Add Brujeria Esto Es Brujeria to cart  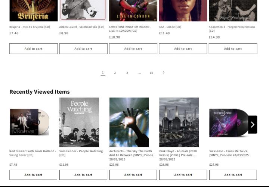[34, 49]
